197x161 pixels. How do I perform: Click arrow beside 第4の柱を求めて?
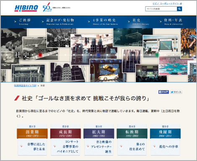[121, 146]
